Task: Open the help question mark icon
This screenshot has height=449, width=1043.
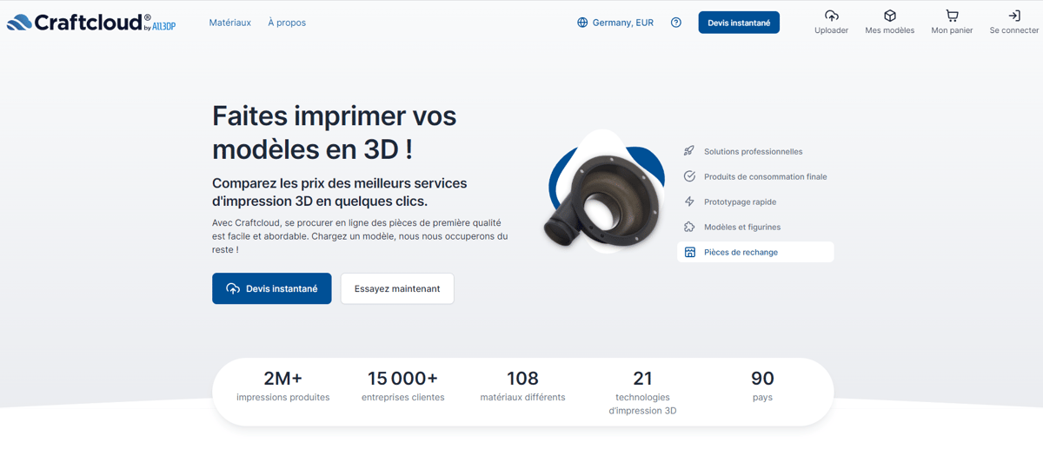Action: pyautogui.click(x=676, y=23)
